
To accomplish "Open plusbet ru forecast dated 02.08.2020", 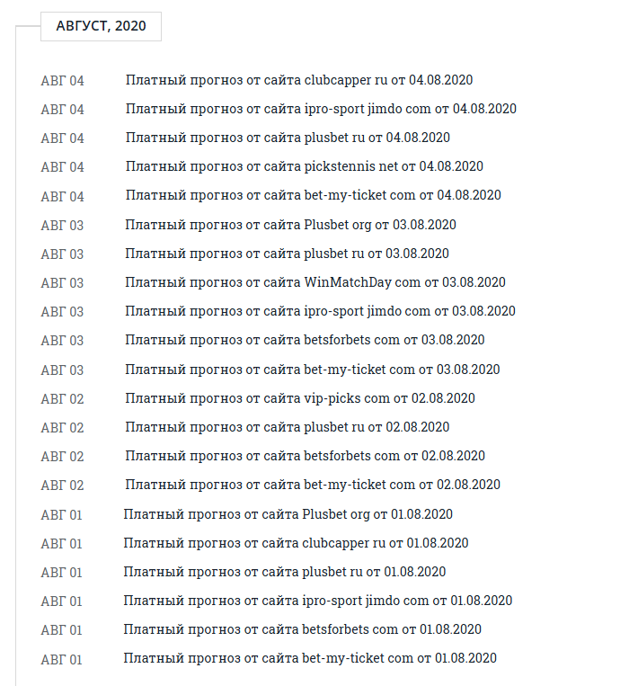I will coord(287,427).
